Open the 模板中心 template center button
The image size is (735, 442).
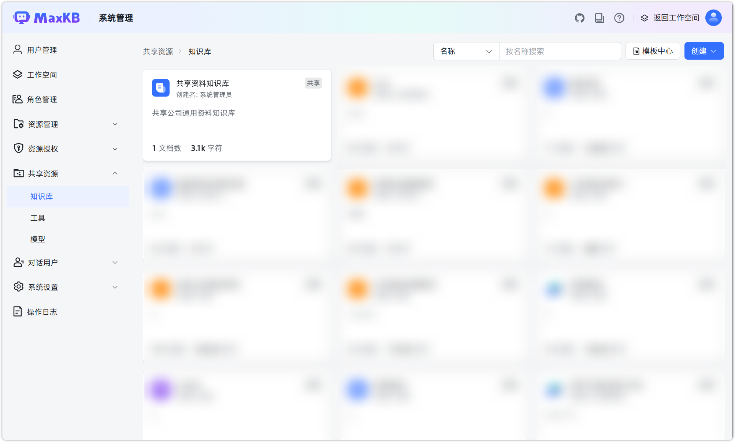653,51
